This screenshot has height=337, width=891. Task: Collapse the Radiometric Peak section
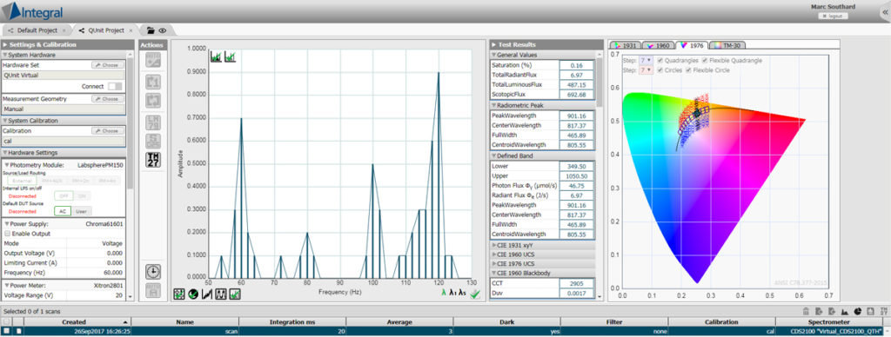click(494, 105)
